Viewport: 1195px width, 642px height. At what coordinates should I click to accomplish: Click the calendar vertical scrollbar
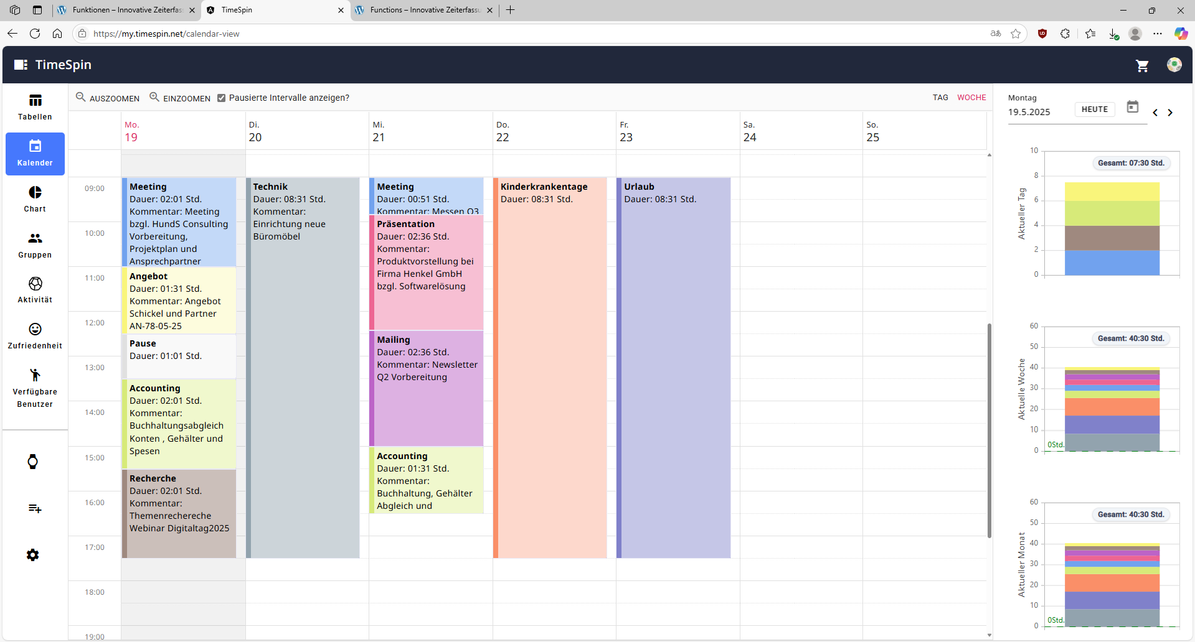coord(989,430)
